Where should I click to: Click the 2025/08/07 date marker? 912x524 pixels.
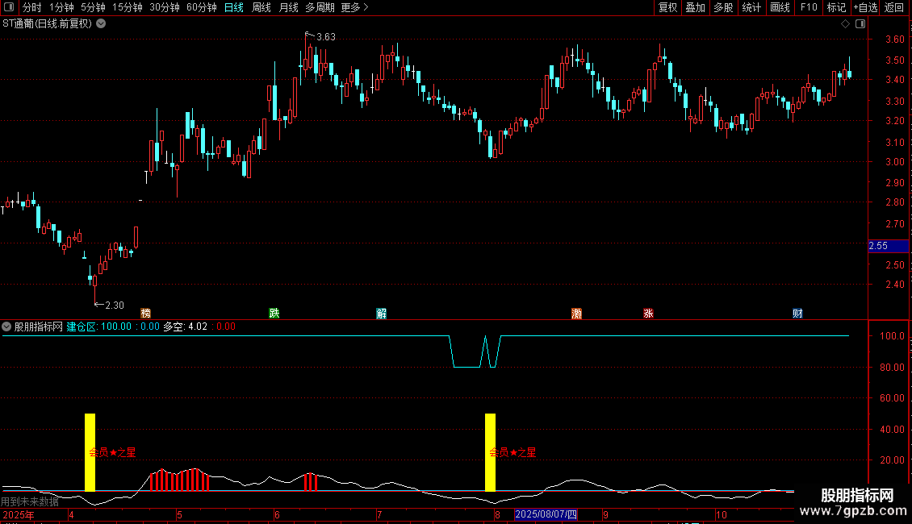(x=546, y=514)
